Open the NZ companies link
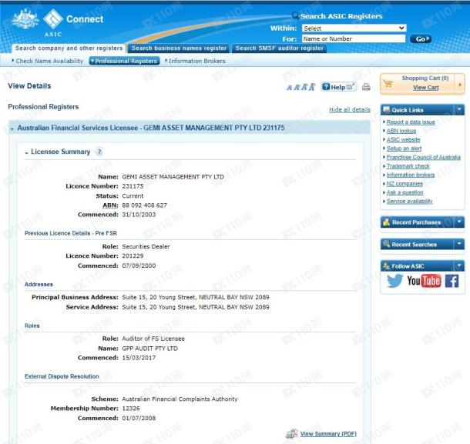470x444 pixels. pyautogui.click(x=405, y=184)
